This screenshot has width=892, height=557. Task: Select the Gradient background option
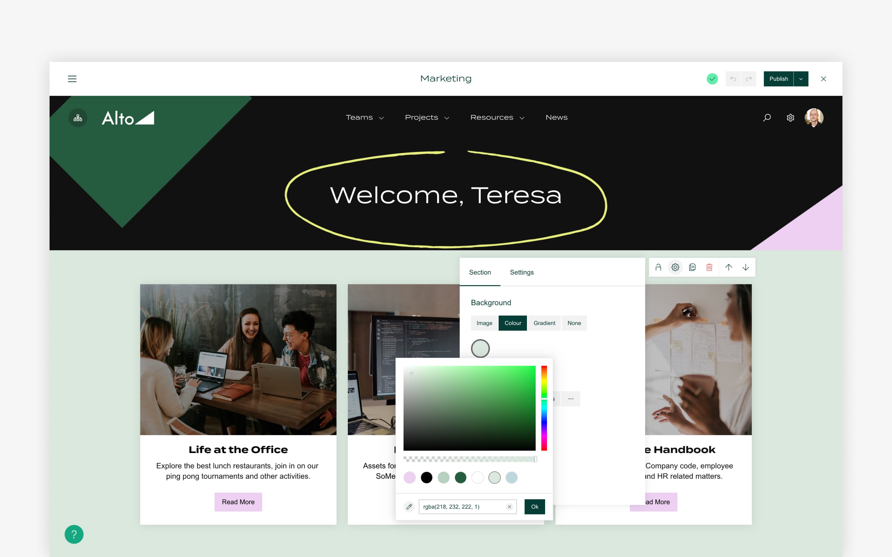pyautogui.click(x=544, y=323)
